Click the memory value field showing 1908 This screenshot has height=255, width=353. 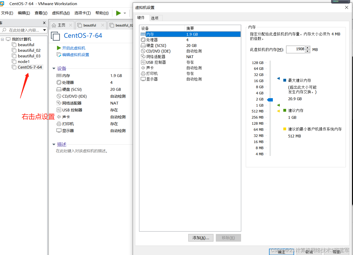296,49
